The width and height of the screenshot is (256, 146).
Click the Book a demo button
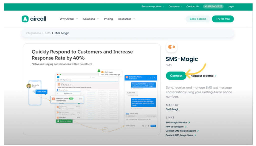coord(198,19)
